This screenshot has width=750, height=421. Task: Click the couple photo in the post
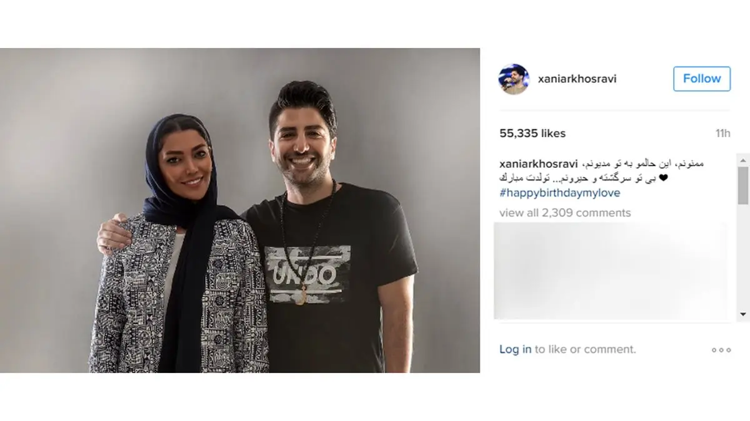point(240,210)
